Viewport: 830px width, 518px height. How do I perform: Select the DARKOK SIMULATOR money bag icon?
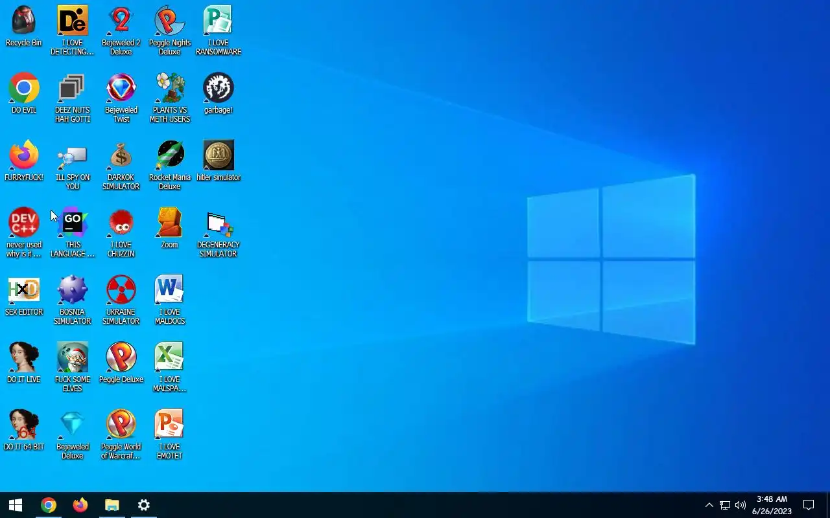point(121,155)
